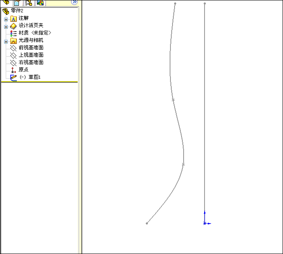Open the DisplayManager appearance tab
The image size is (283, 254).
[x=40, y=2]
